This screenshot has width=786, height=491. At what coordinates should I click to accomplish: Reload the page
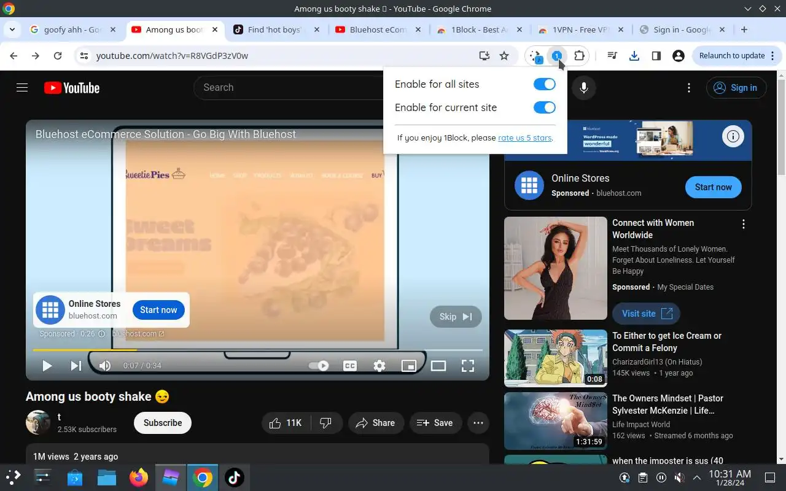click(x=58, y=56)
